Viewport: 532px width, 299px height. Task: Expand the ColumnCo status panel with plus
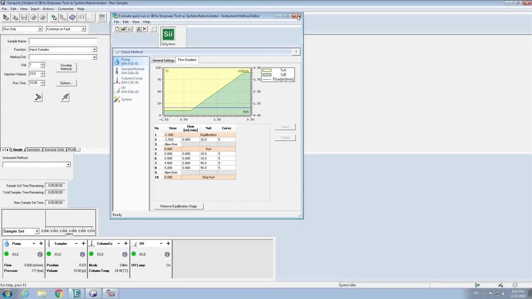pyautogui.click(x=126, y=243)
